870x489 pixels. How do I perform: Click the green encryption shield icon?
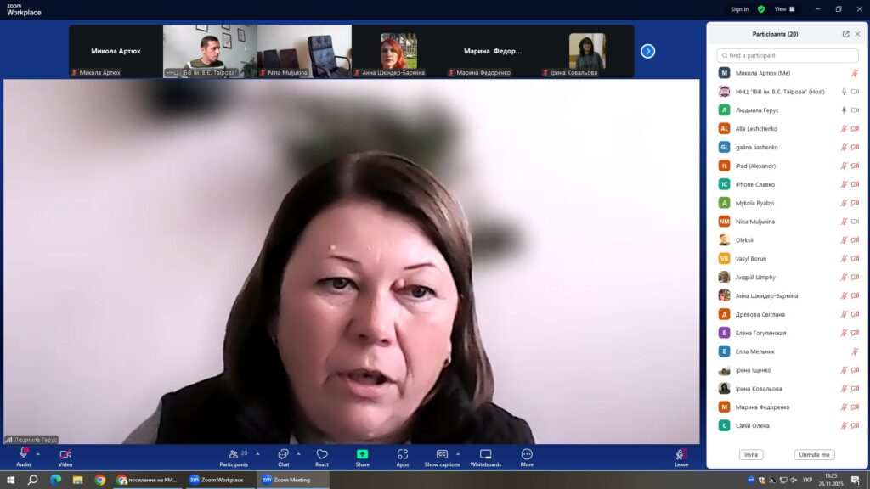click(x=761, y=9)
